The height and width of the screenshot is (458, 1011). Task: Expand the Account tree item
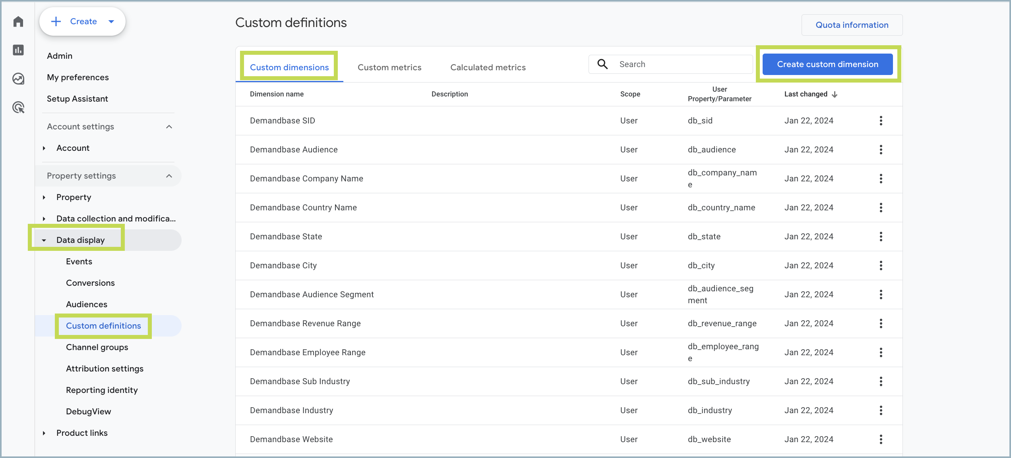(x=44, y=148)
